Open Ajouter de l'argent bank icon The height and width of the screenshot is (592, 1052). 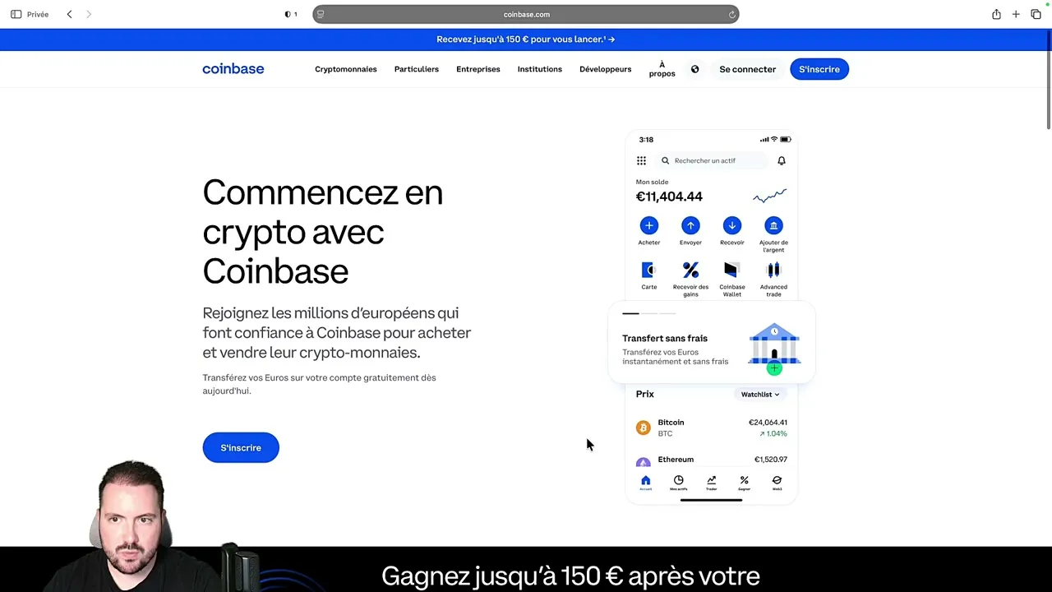[773, 225]
